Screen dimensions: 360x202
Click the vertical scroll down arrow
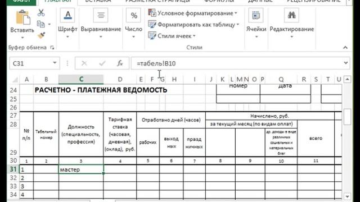348,196
